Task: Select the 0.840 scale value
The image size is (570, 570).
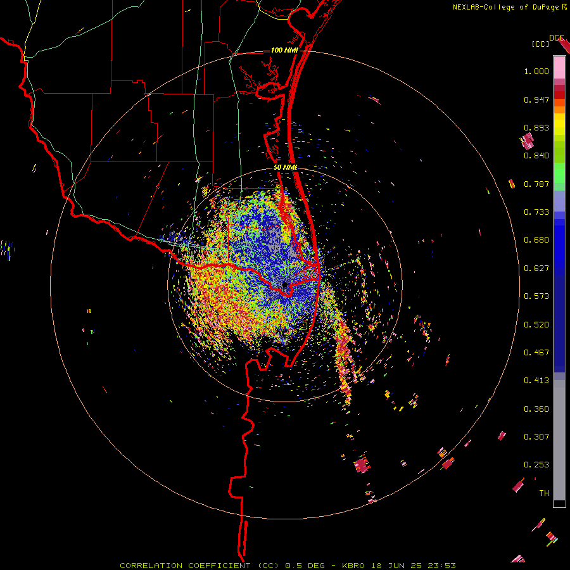Action: click(x=536, y=156)
